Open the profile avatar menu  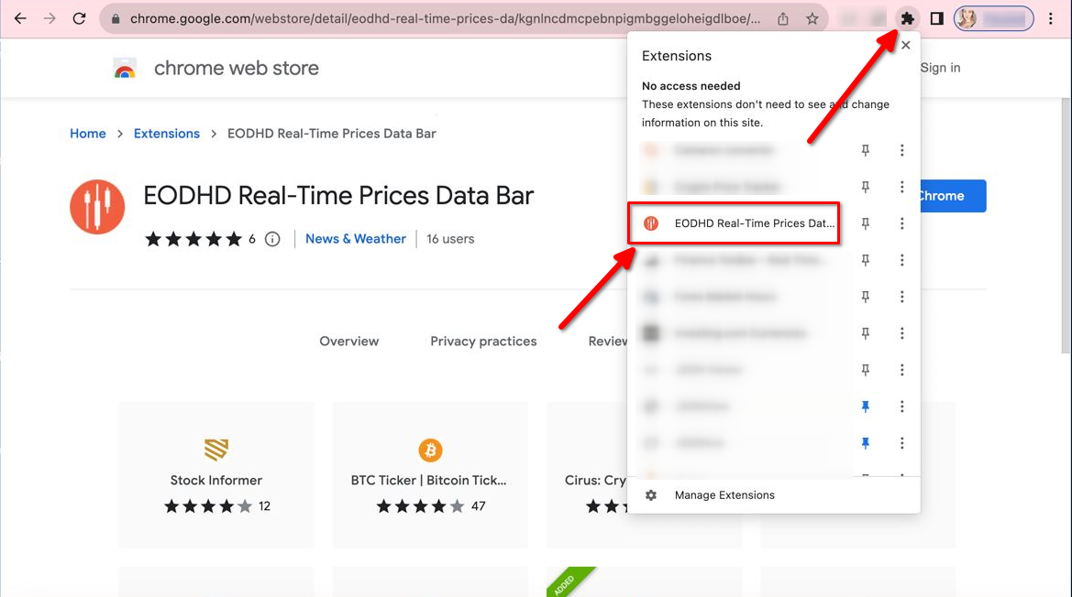[x=993, y=18]
